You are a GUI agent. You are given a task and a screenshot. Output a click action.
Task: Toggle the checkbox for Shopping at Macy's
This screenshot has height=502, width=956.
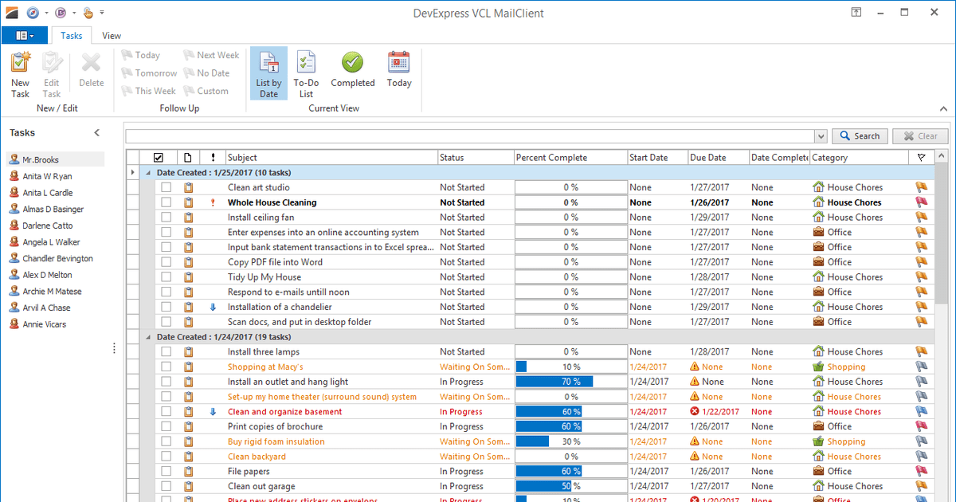pos(166,367)
